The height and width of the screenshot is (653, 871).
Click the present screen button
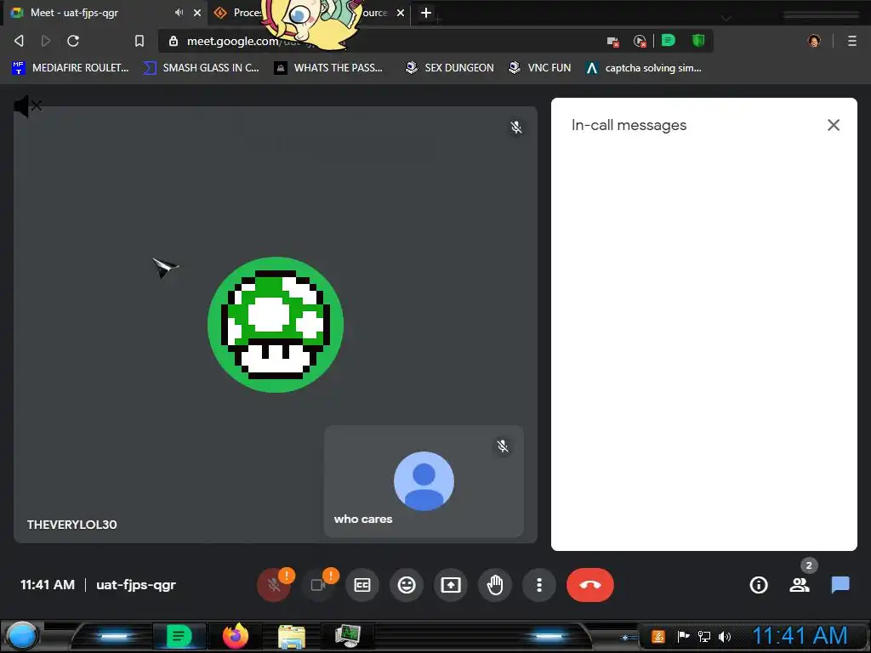[x=451, y=585]
